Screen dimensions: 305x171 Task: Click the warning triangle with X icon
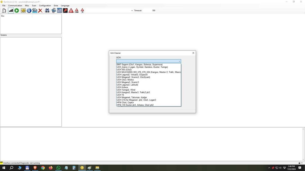[82, 11]
